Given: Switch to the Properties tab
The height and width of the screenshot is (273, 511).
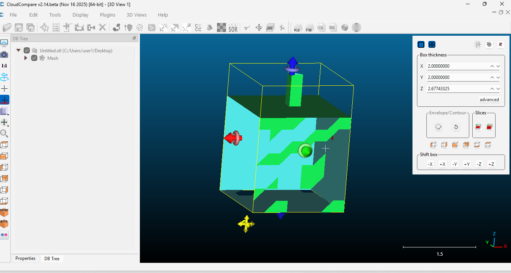Looking at the screenshot, I should tap(25, 258).
